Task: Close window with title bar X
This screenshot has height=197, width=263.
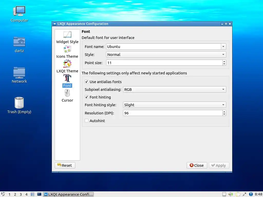Action: (x=230, y=24)
